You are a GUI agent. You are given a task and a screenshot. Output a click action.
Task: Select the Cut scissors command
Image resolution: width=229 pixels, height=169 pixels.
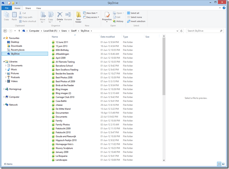click(22, 13)
